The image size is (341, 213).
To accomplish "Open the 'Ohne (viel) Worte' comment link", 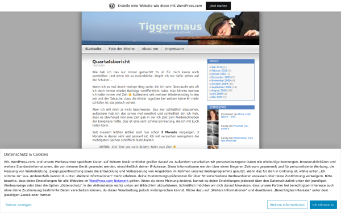I will click(236, 115).
